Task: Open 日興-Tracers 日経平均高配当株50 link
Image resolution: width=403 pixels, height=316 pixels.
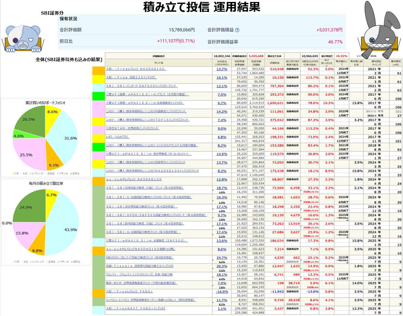Action: pyautogui.click(x=140, y=266)
